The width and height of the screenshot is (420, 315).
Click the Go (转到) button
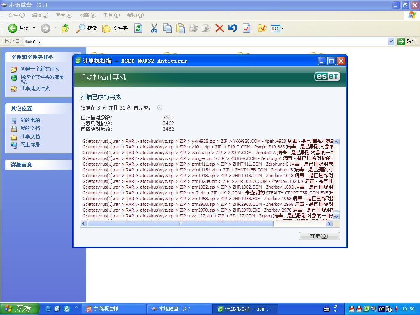tap(407, 41)
